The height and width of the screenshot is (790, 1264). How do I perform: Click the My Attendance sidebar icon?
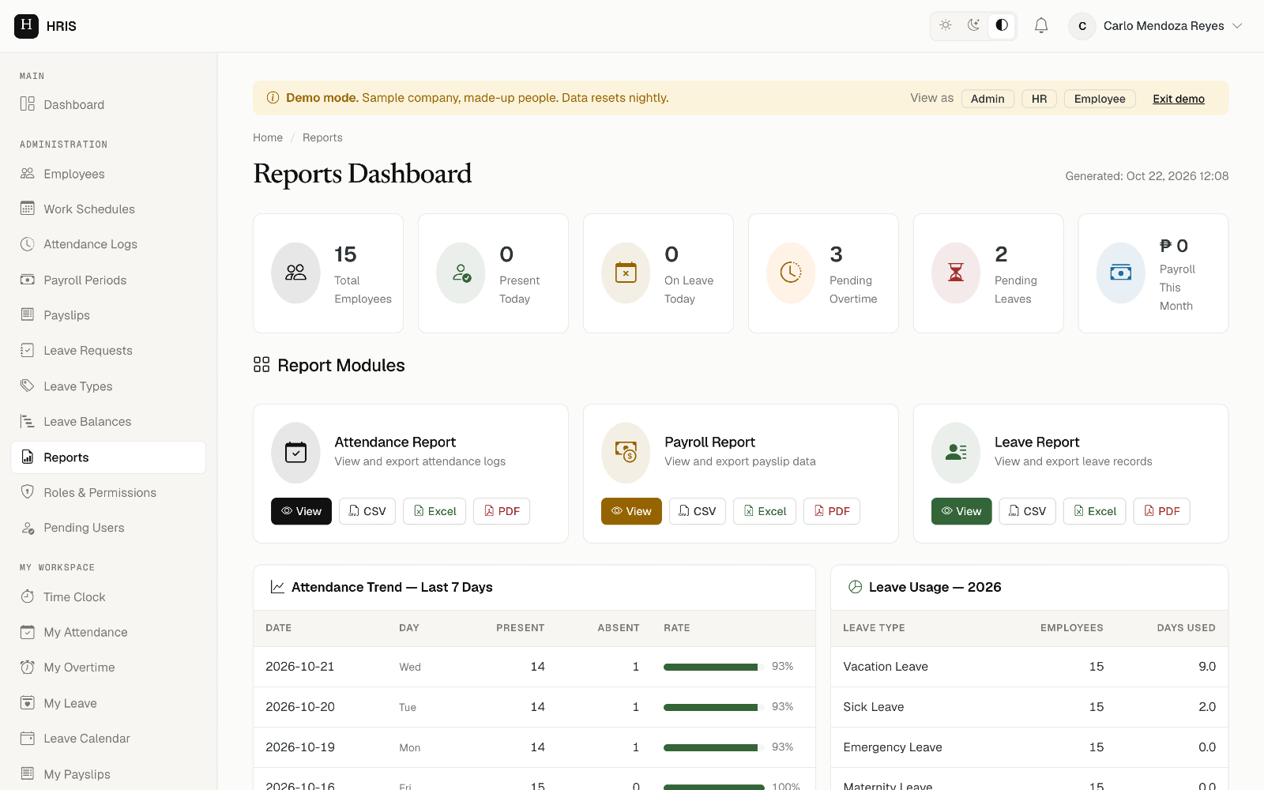point(28,632)
